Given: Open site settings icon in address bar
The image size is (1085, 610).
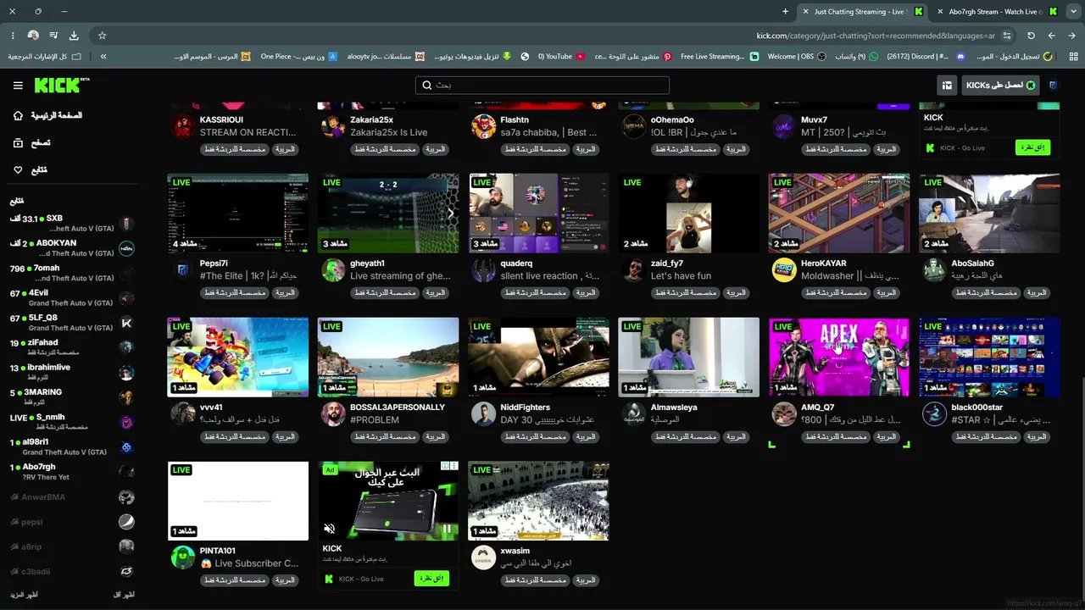Looking at the screenshot, I should pyautogui.click(x=1007, y=36).
